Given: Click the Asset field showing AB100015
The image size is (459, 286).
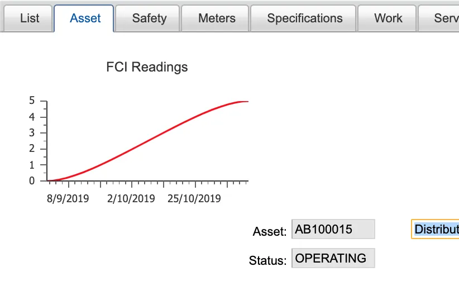Looking at the screenshot, I should pyautogui.click(x=333, y=229).
